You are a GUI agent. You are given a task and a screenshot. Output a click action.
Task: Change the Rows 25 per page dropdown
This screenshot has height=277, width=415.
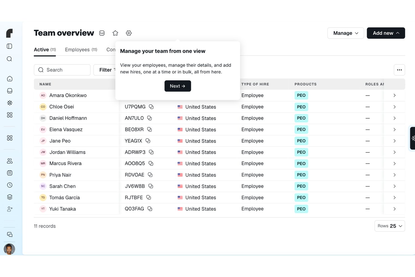click(x=390, y=226)
